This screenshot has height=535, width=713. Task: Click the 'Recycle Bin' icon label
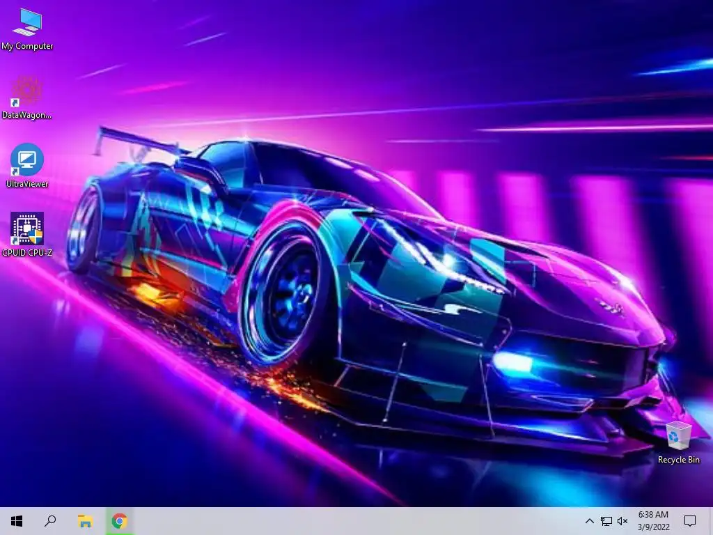[x=678, y=460]
